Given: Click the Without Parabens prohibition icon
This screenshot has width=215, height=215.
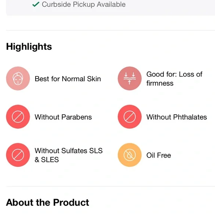Looking at the screenshot, I should (x=18, y=117).
